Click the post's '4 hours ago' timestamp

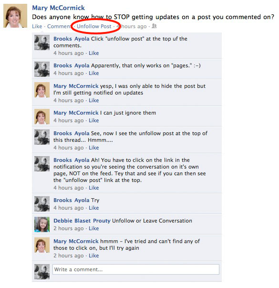click(x=132, y=26)
